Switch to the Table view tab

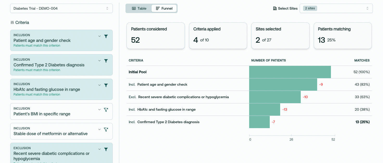139,8
